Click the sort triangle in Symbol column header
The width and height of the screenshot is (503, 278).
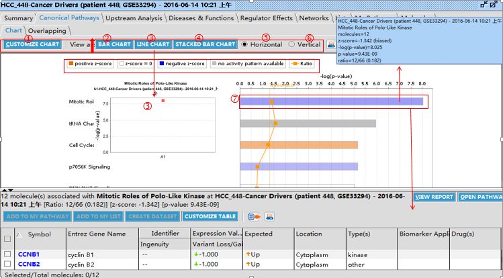coord(18,234)
